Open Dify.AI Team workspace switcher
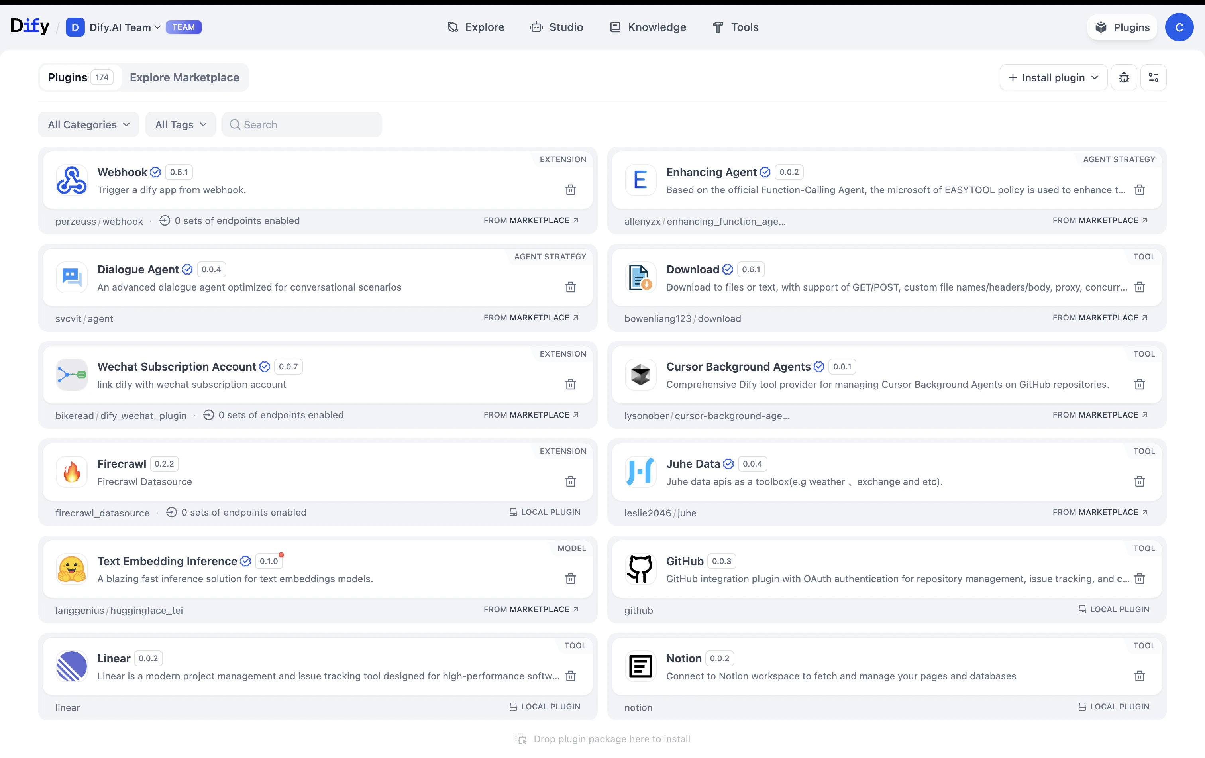Image resolution: width=1205 pixels, height=758 pixels. [x=125, y=27]
